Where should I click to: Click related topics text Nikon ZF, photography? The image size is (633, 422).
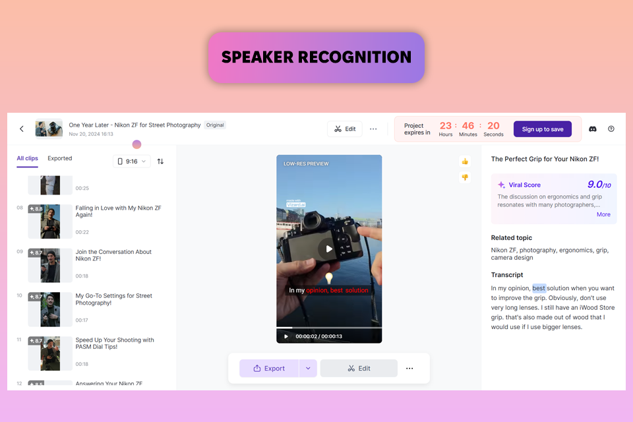[549, 254]
